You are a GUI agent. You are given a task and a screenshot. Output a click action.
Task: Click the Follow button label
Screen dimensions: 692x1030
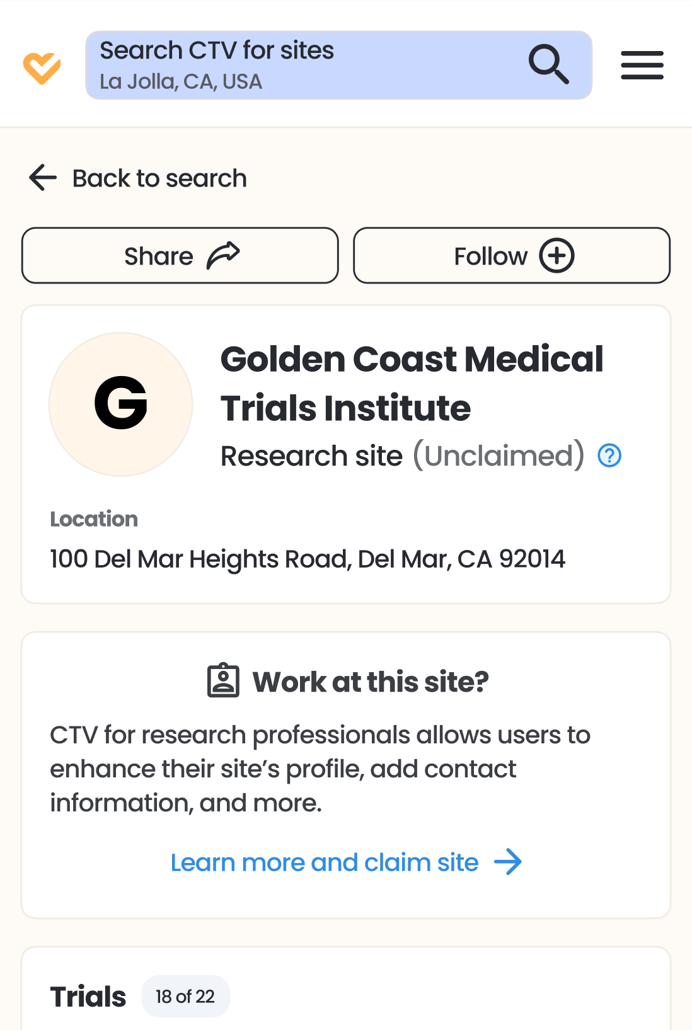pos(490,256)
